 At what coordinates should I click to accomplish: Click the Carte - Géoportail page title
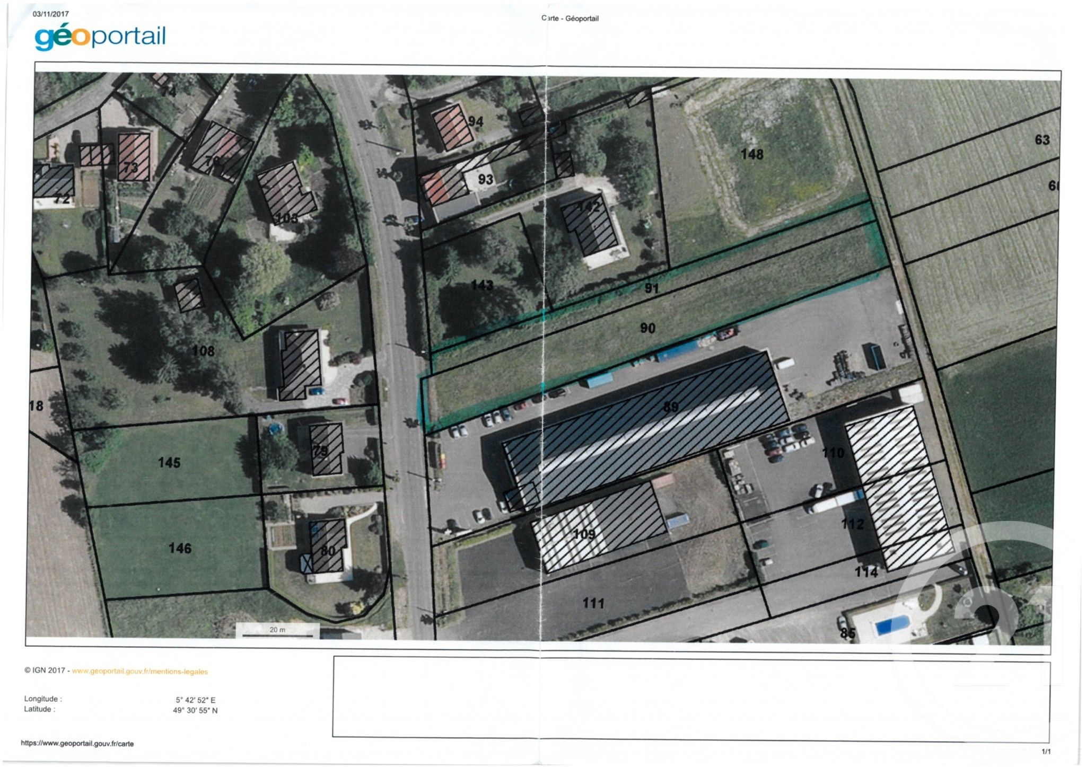570,19
